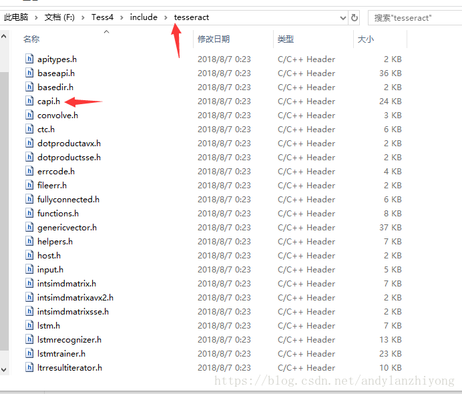Click the lstm.h file icon
This screenshot has height=394, width=462.
pos(29,325)
